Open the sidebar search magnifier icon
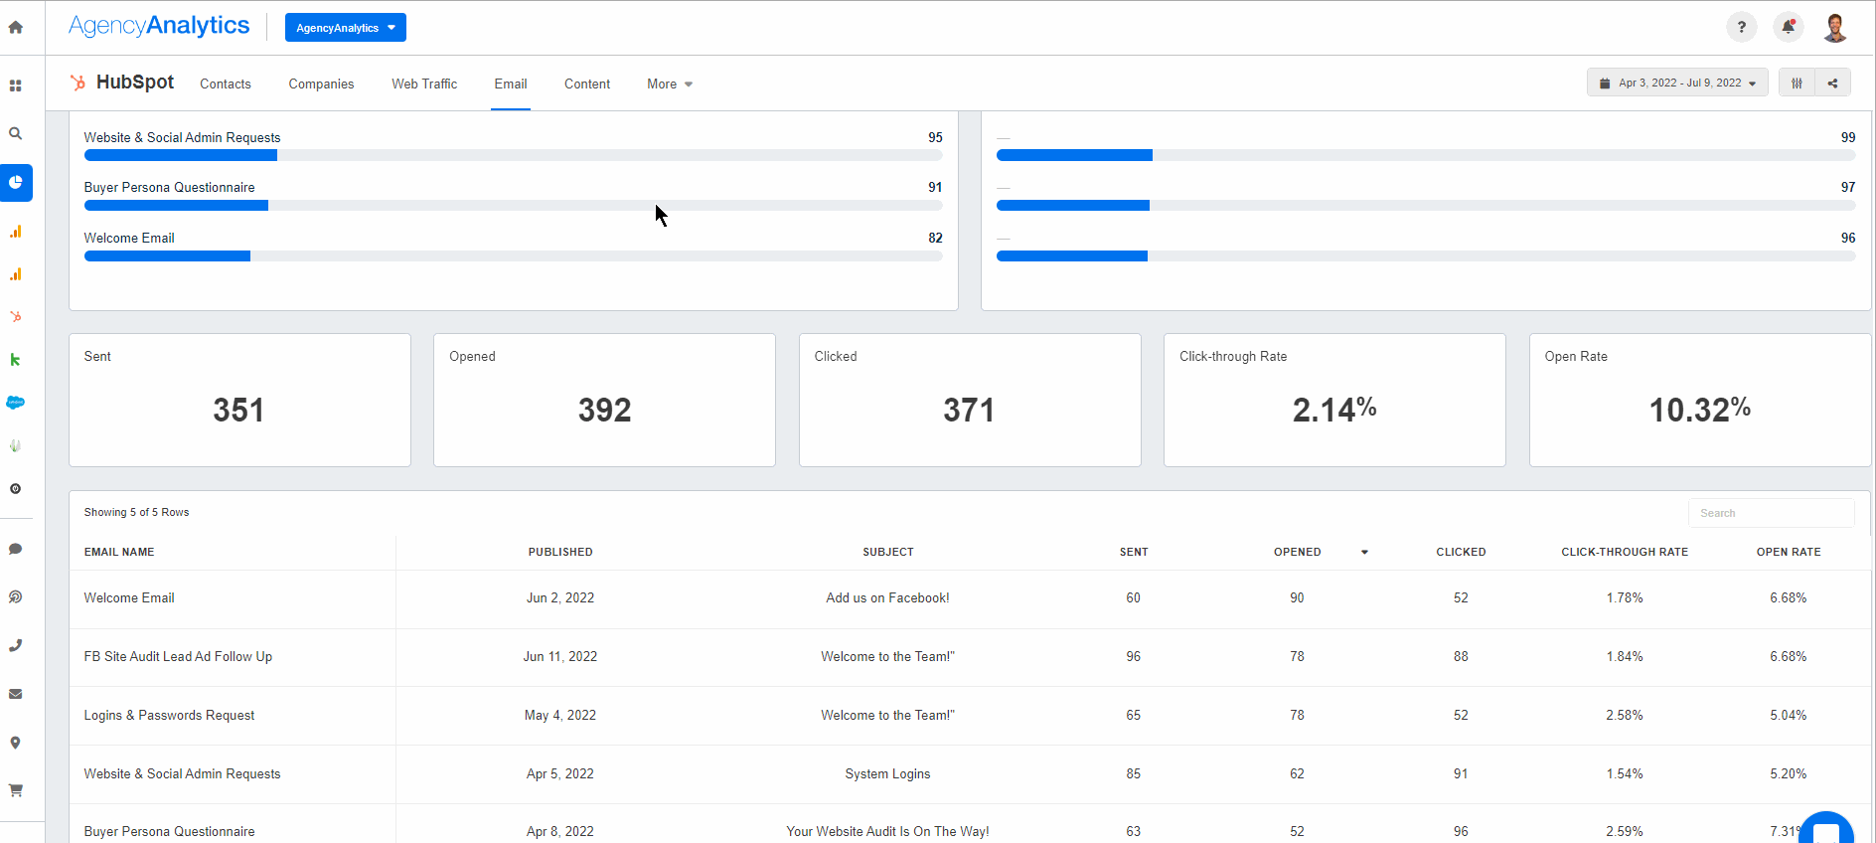The width and height of the screenshot is (1876, 843). coord(16,133)
